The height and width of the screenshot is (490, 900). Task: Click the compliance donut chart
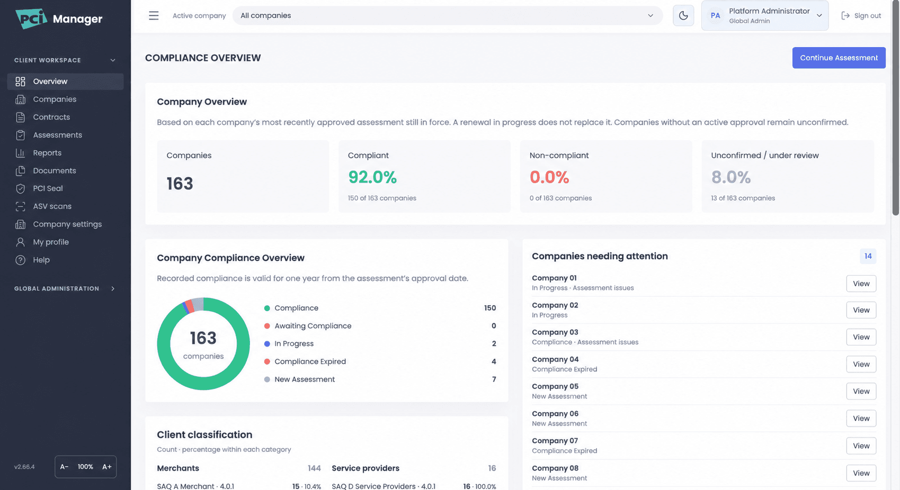coord(203,344)
